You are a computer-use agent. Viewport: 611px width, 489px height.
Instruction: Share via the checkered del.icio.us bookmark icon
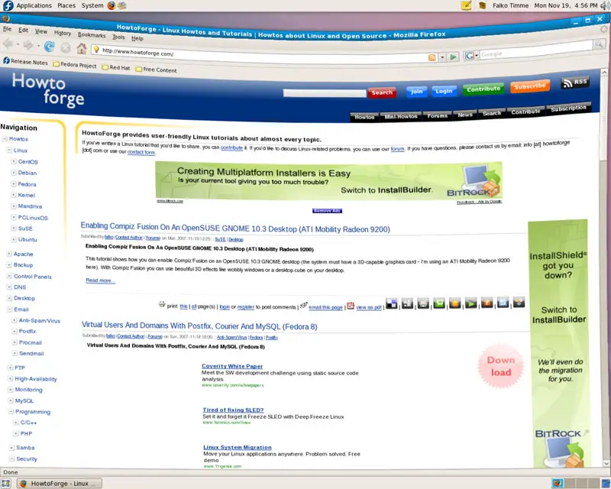point(392,303)
